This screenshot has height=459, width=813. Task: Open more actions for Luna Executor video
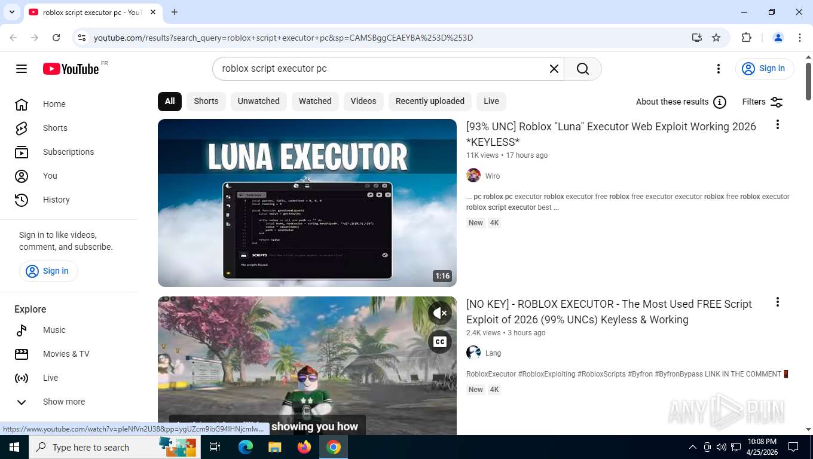(778, 124)
